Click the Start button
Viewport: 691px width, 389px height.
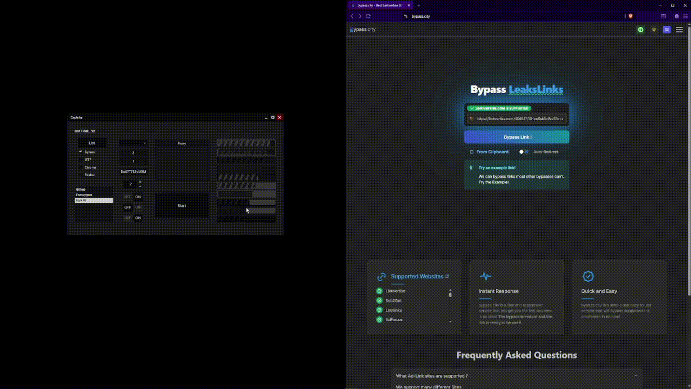point(182,206)
